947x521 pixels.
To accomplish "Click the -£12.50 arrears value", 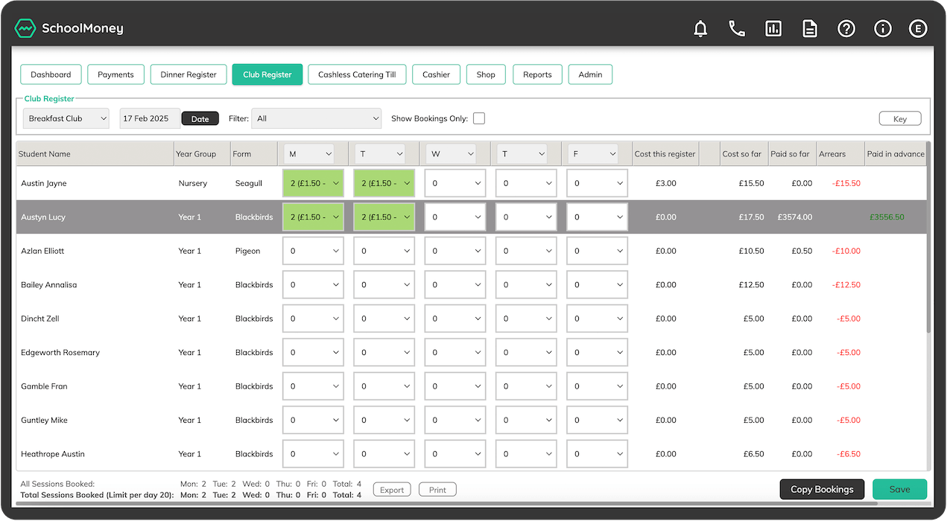I will [x=846, y=285].
